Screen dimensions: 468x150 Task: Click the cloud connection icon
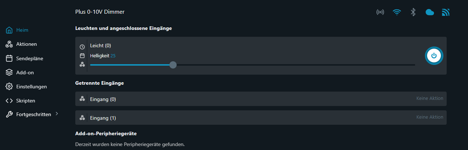(430, 12)
